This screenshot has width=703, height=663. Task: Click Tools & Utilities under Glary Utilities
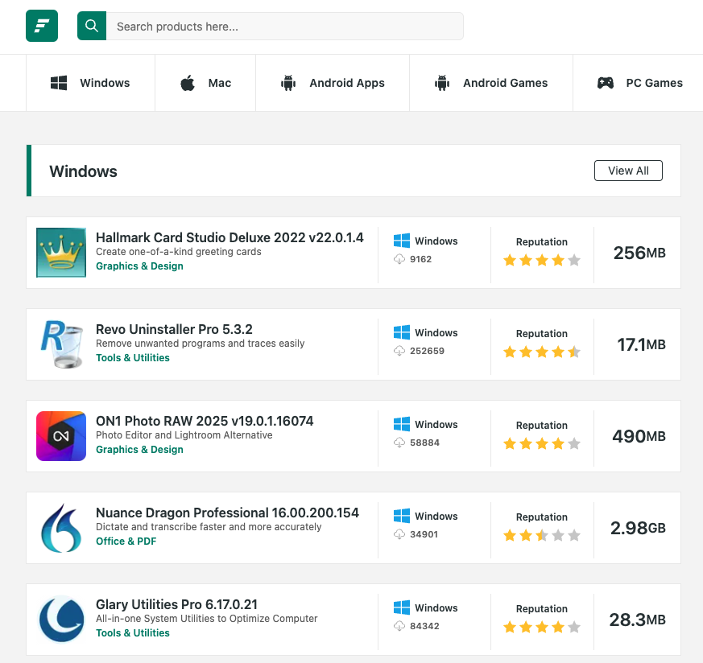click(x=133, y=633)
